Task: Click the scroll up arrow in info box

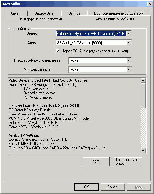Action: [x=143, y=80]
